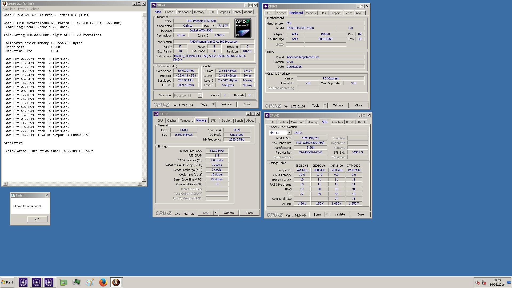Switch to CPU tab in CPU-Z SPD window
Image resolution: width=512 pixels, height=288 pixels.
(x=271, y=122)
